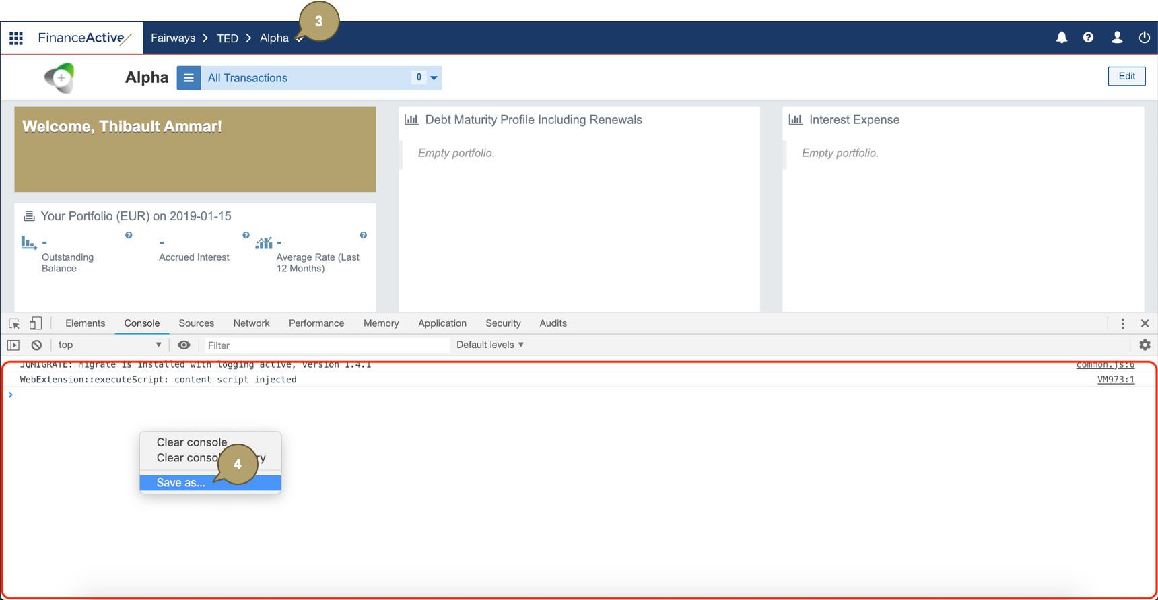Click the console Filter input field

pos(327,345)
